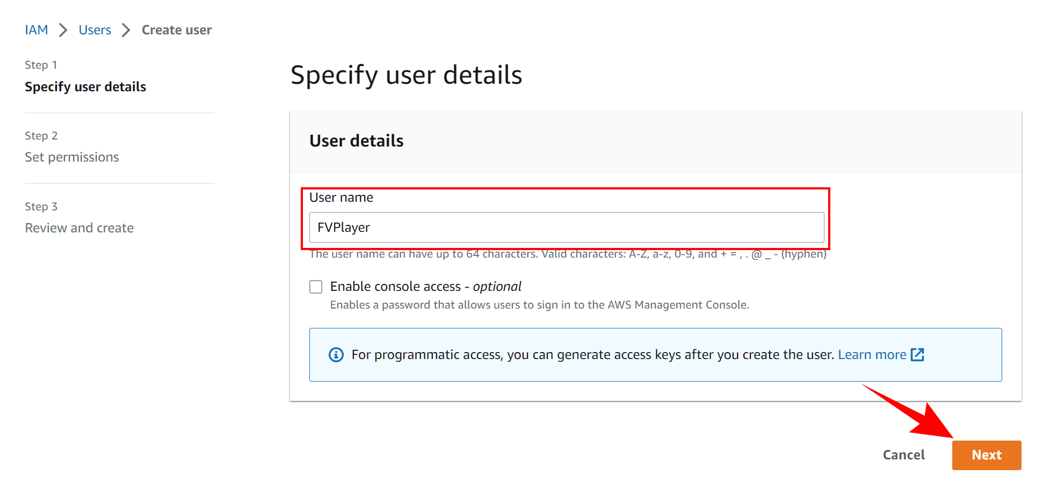Click the User details section header
The width and height of the screenshot is (1043, 483).
357,141
